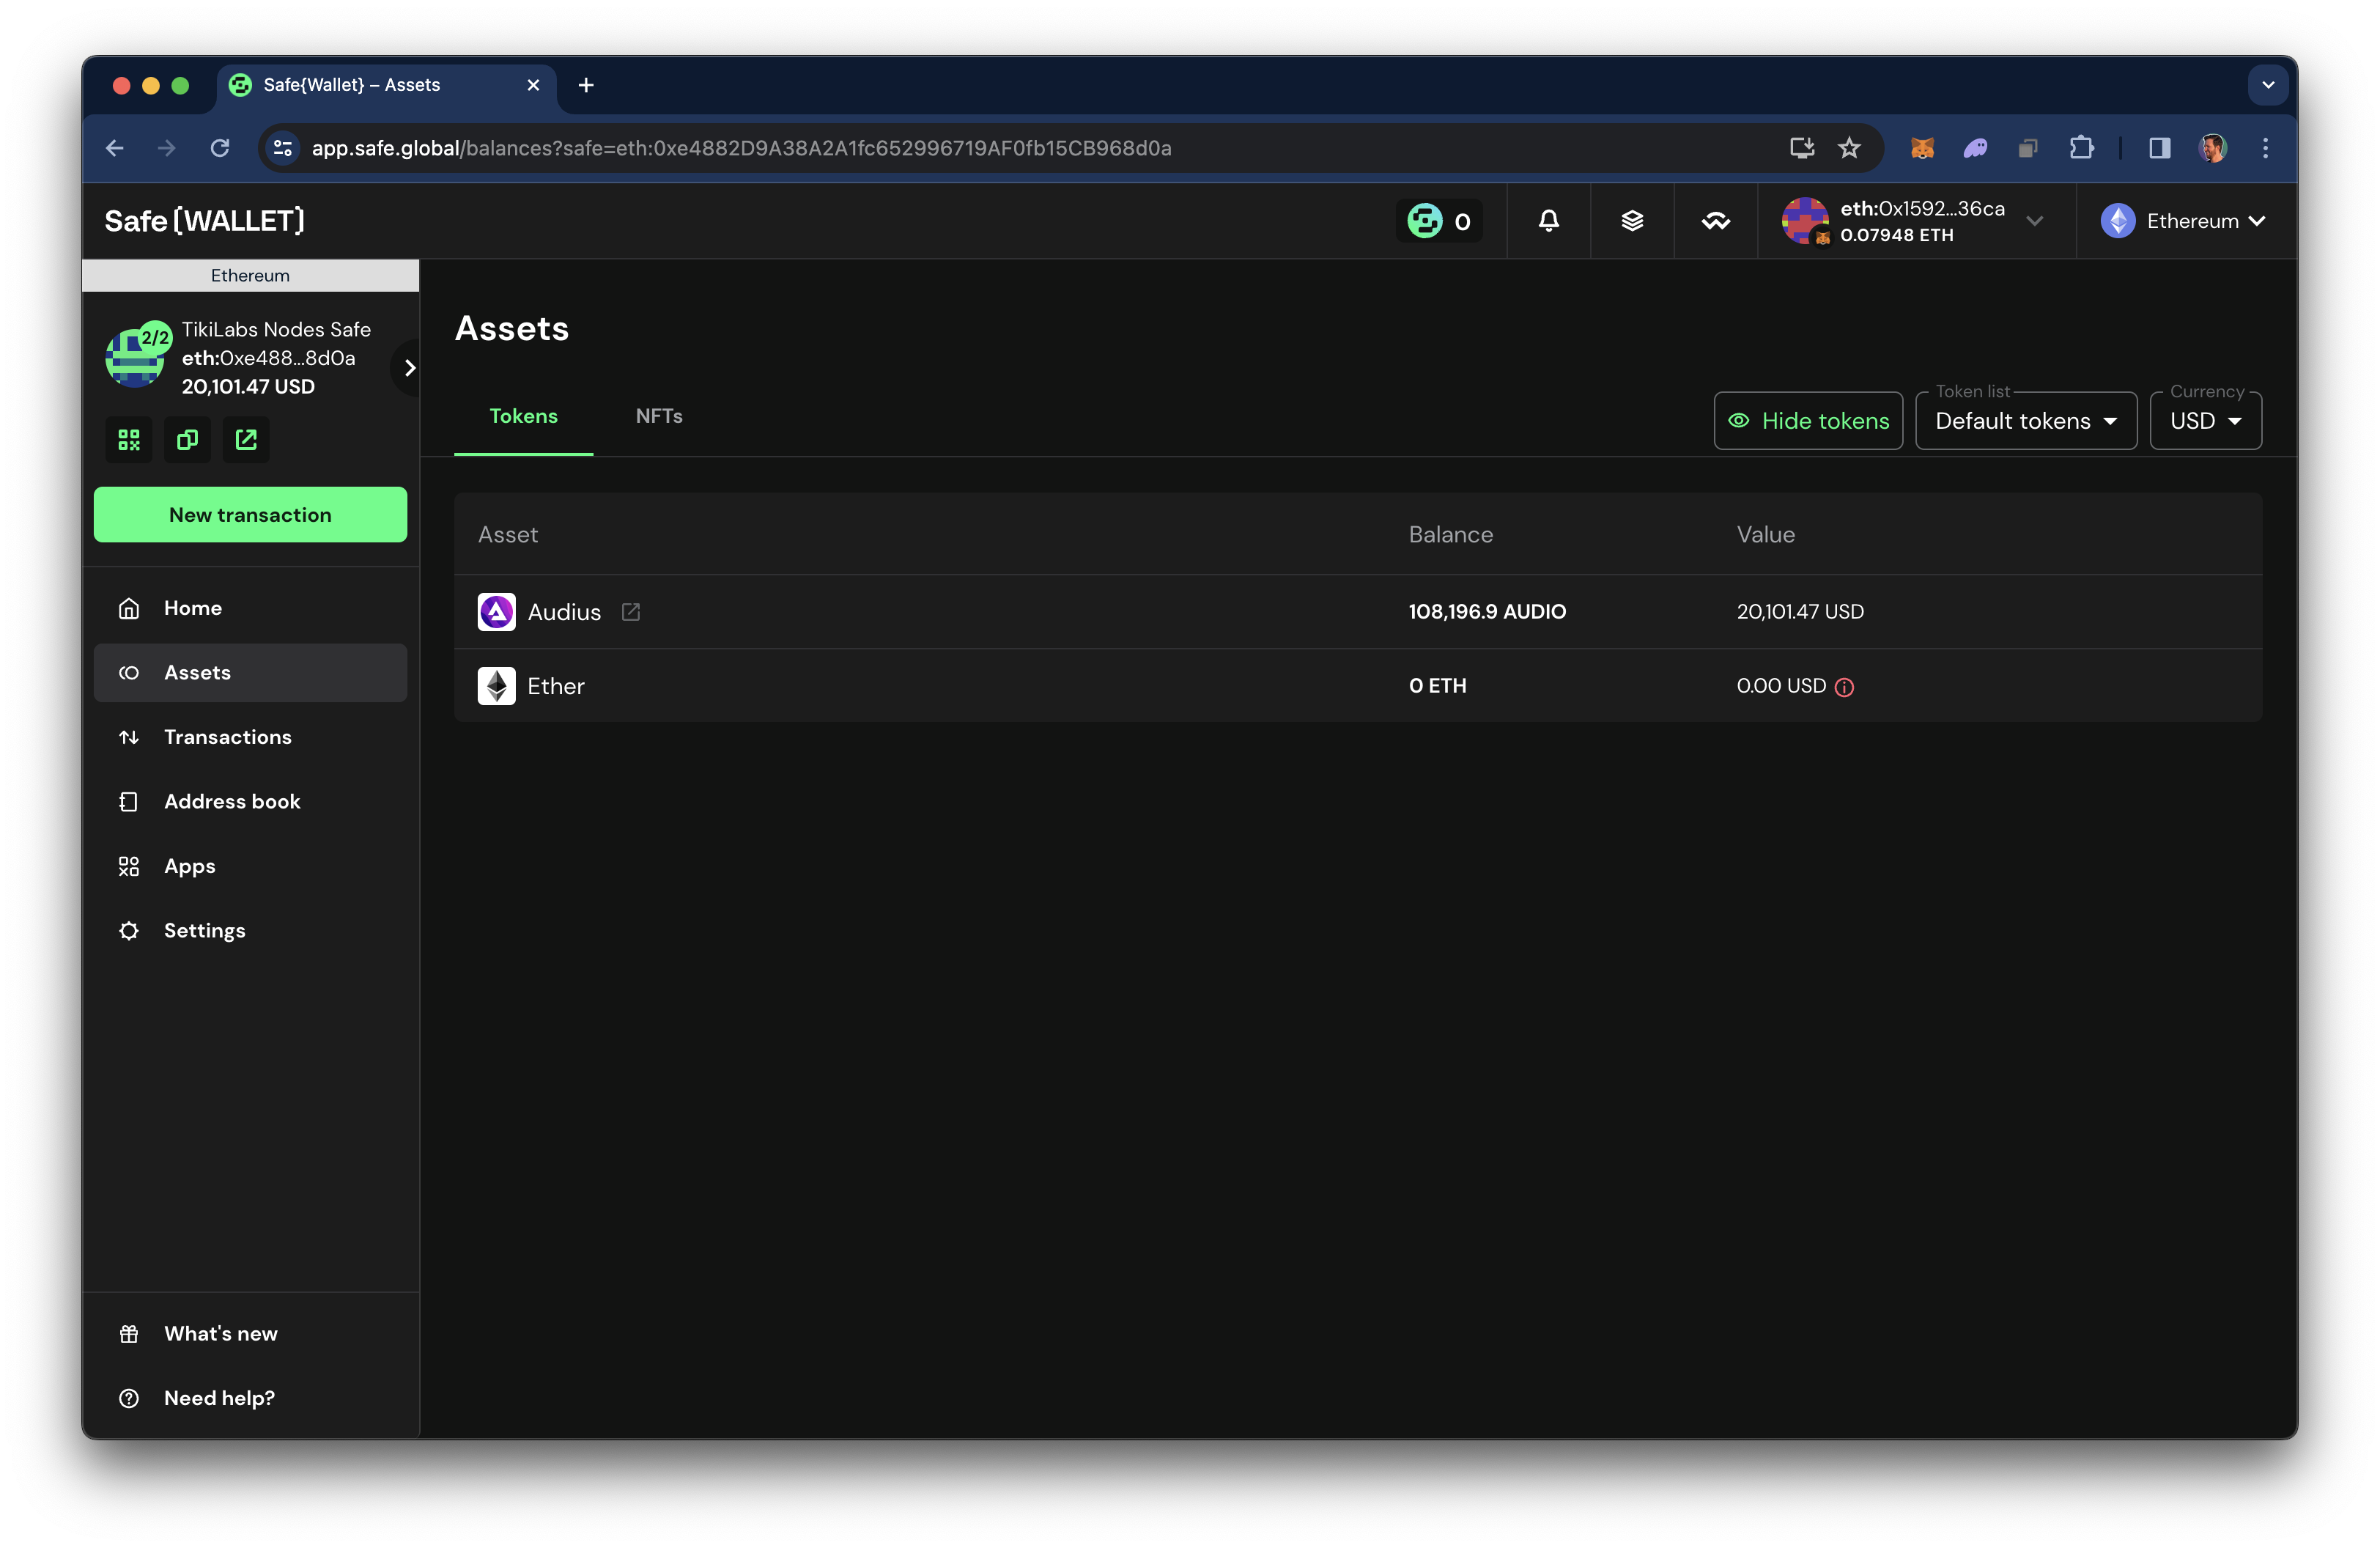Screen dimensions: 2380x1548
Task: Click the browser address bar URL
Action: [x=740, y=148]
